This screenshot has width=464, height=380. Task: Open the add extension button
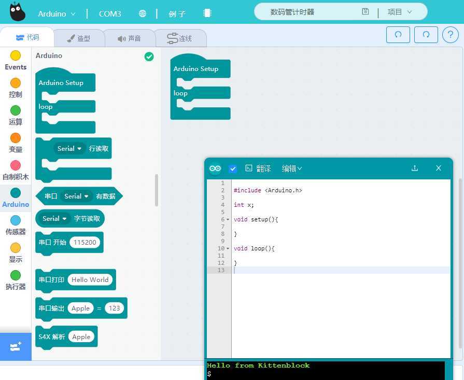tap(16, 346)
